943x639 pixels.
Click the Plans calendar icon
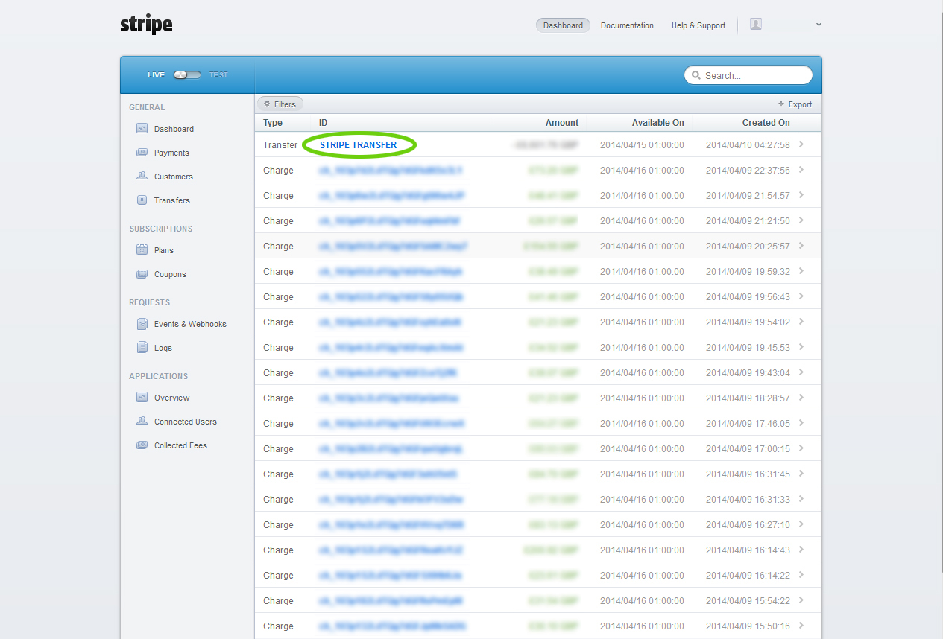point(142,249)
